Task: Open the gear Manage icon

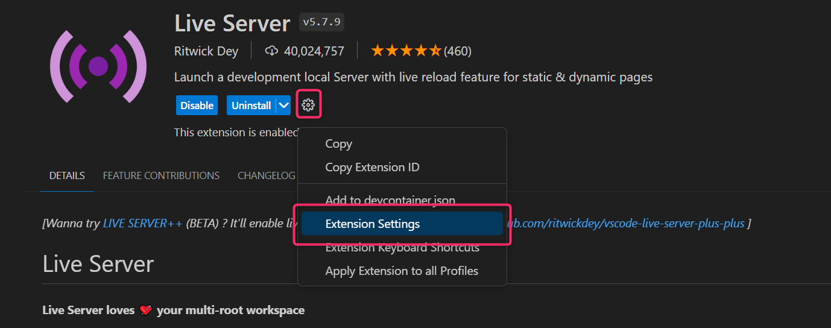Action: (308, 105)
